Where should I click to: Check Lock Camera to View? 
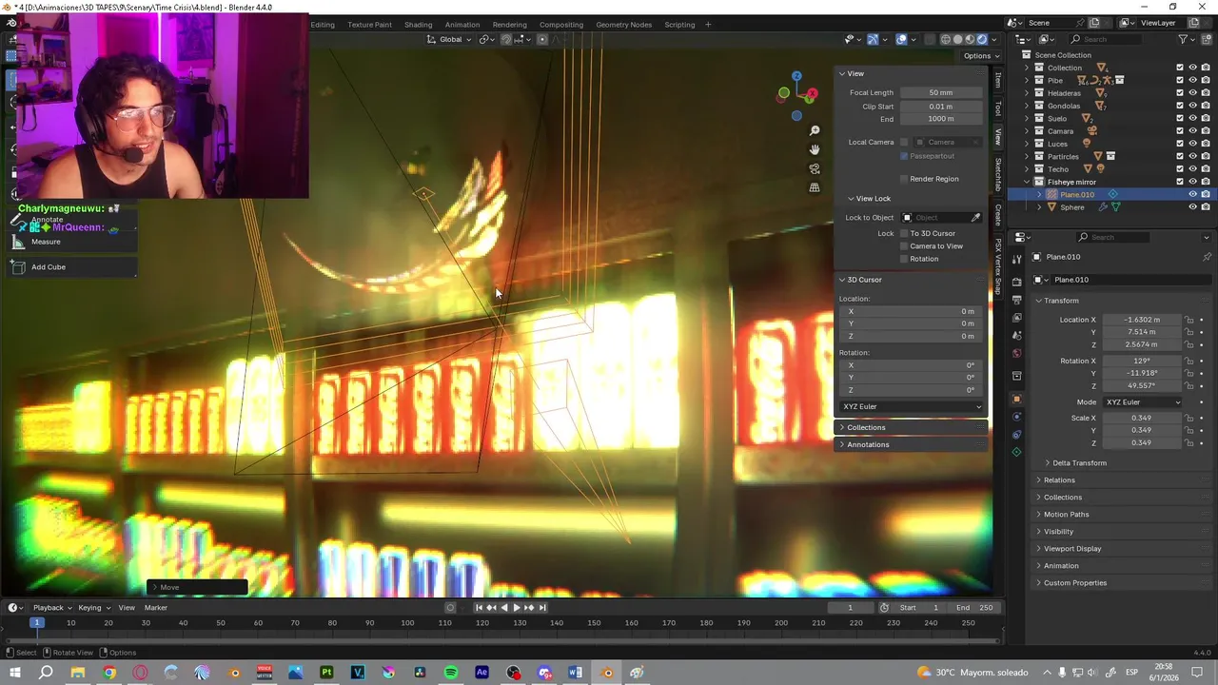[x=904, y=245]
